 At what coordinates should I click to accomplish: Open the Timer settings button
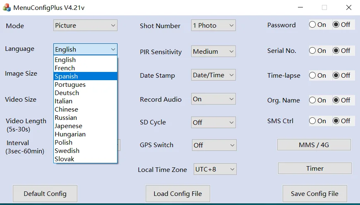pos(314,169)
